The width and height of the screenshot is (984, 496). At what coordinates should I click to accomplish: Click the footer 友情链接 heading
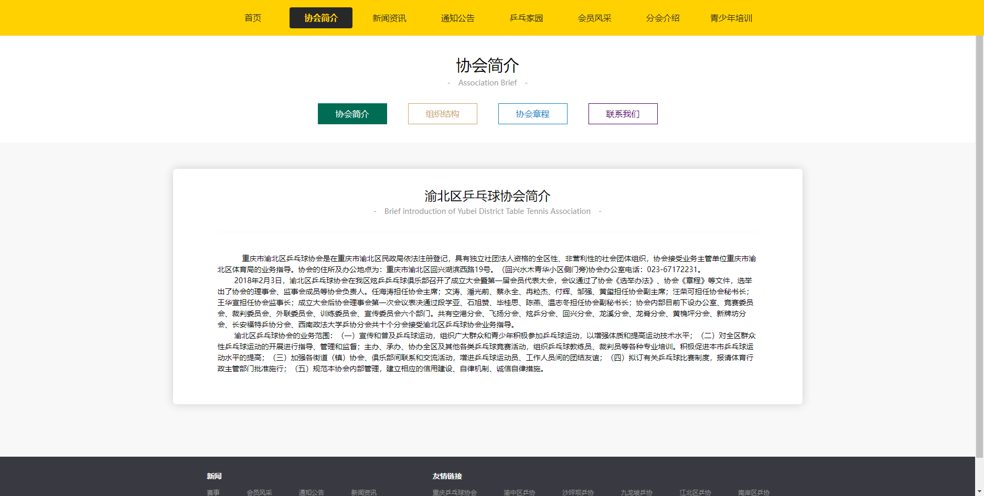[447, 476]
